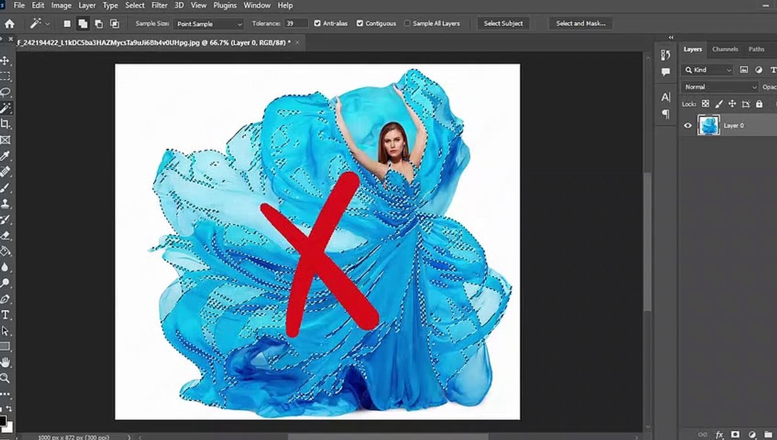Click the Tolerance value field

(296, 24)
